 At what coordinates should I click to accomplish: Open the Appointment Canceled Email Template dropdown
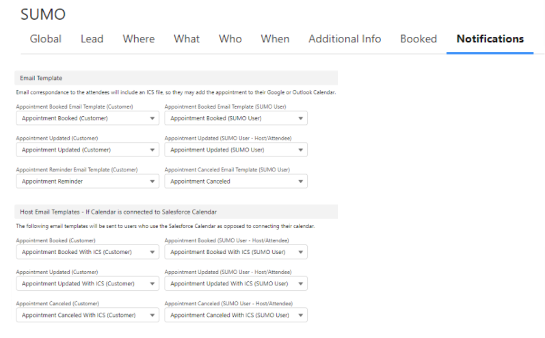pyautogui.click(x=236, y=182)
